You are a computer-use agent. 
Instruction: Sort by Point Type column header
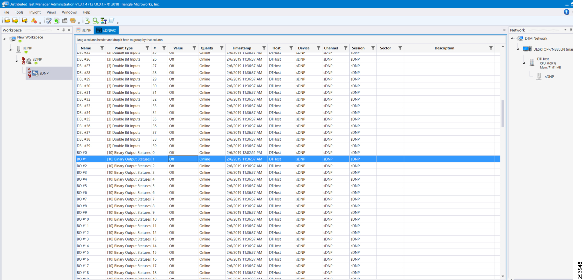pyautogui.click(x=124, y=48)
